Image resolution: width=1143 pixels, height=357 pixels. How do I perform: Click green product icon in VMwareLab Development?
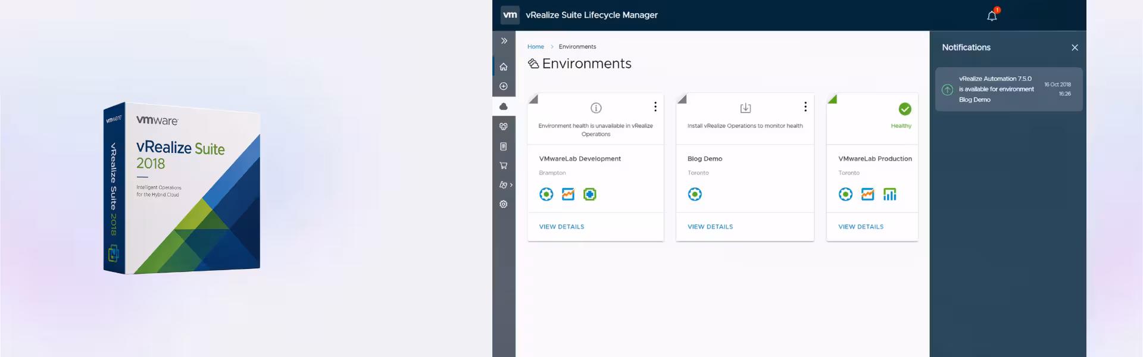click(590, 194)
